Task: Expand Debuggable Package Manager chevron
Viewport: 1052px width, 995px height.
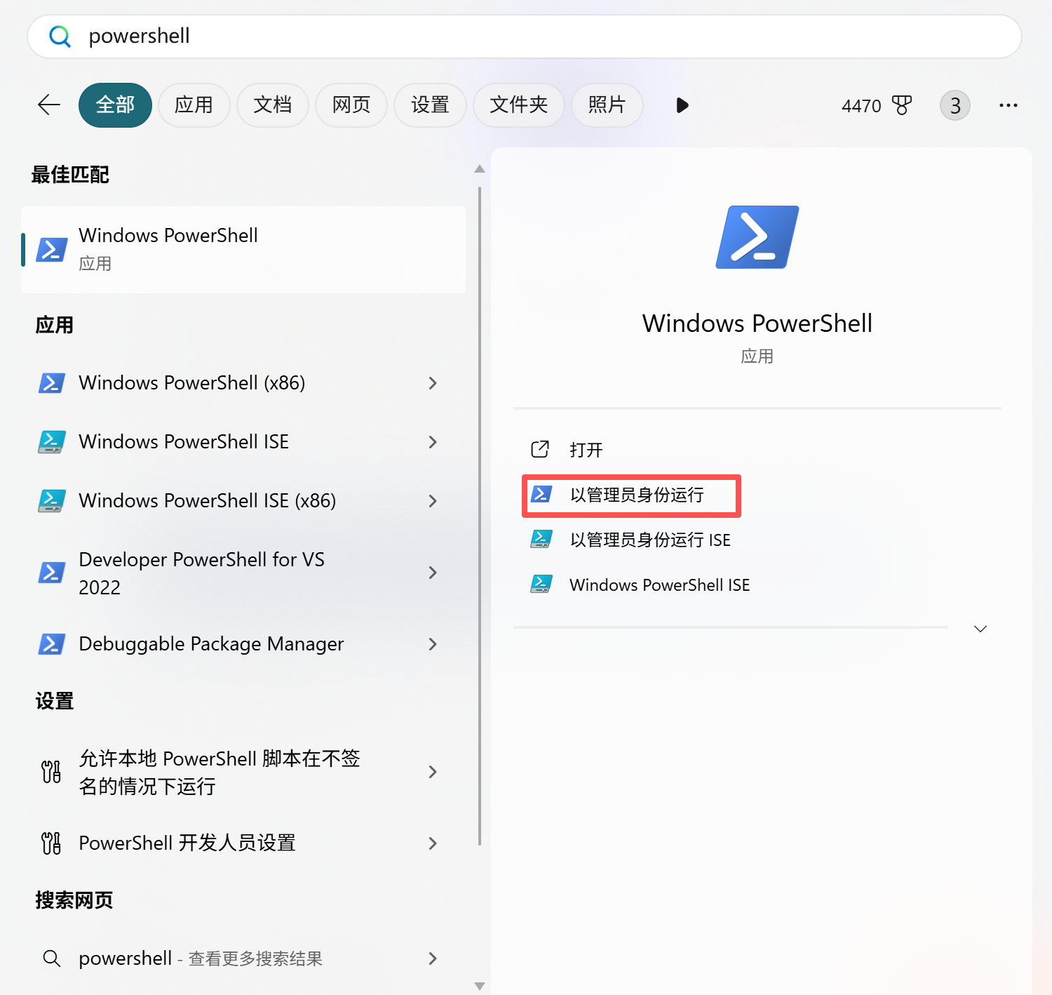Action: pos(433,644)
